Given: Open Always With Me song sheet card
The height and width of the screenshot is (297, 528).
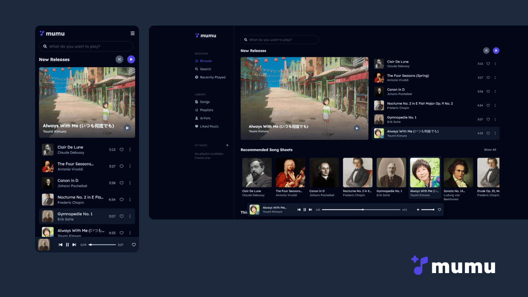Looking at the screenshot, I should pyautogui.click(x=425, y=177).
